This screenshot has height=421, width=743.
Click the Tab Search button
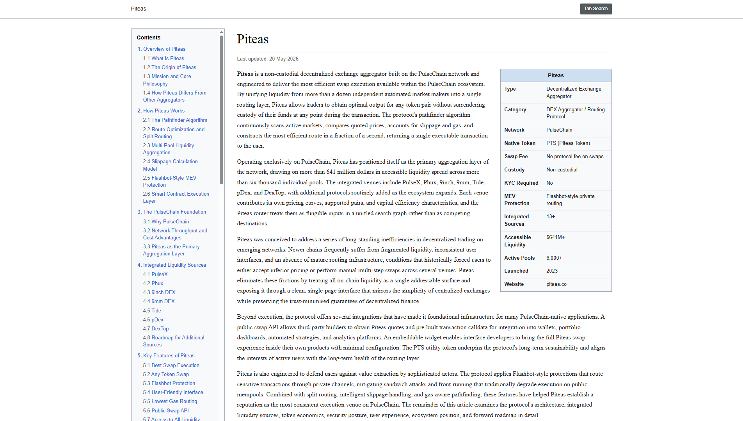click(595, 9)
